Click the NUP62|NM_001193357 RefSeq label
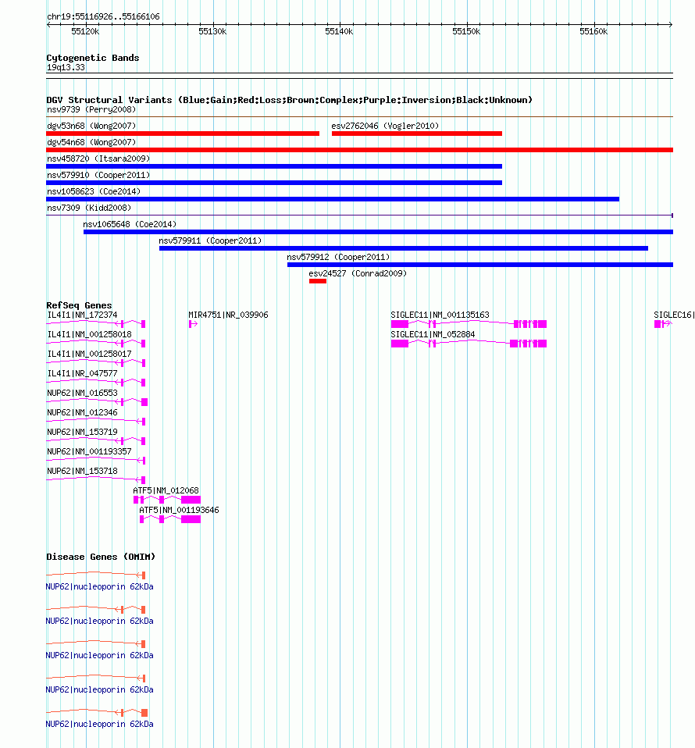The image size is (695, 748). click(x=89, y=452)
